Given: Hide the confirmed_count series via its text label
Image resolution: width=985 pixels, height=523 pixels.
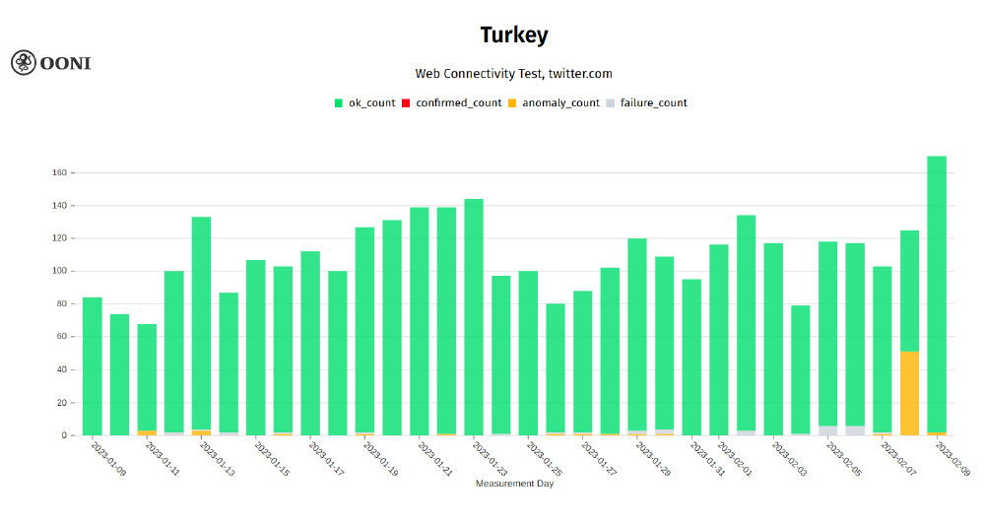Looking at the screenshot, I should 458,103.
